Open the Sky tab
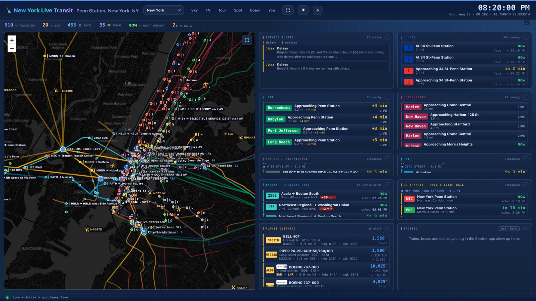 pos(194,10)
